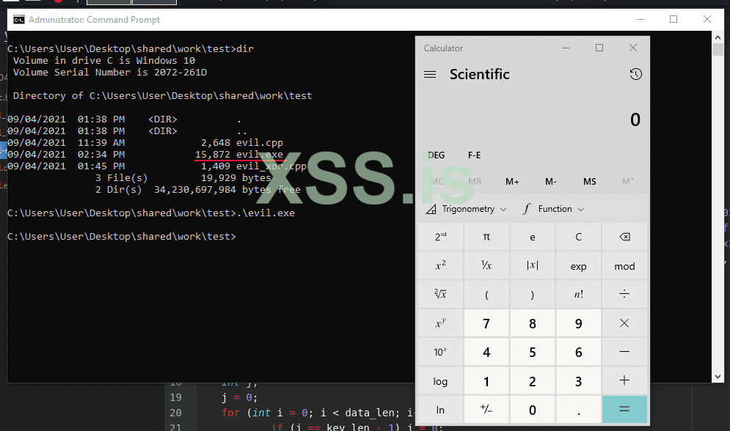Click the decimal point key

point(578,410)
